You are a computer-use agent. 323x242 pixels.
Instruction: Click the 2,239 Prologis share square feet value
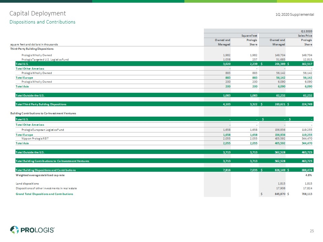[254, 64]
